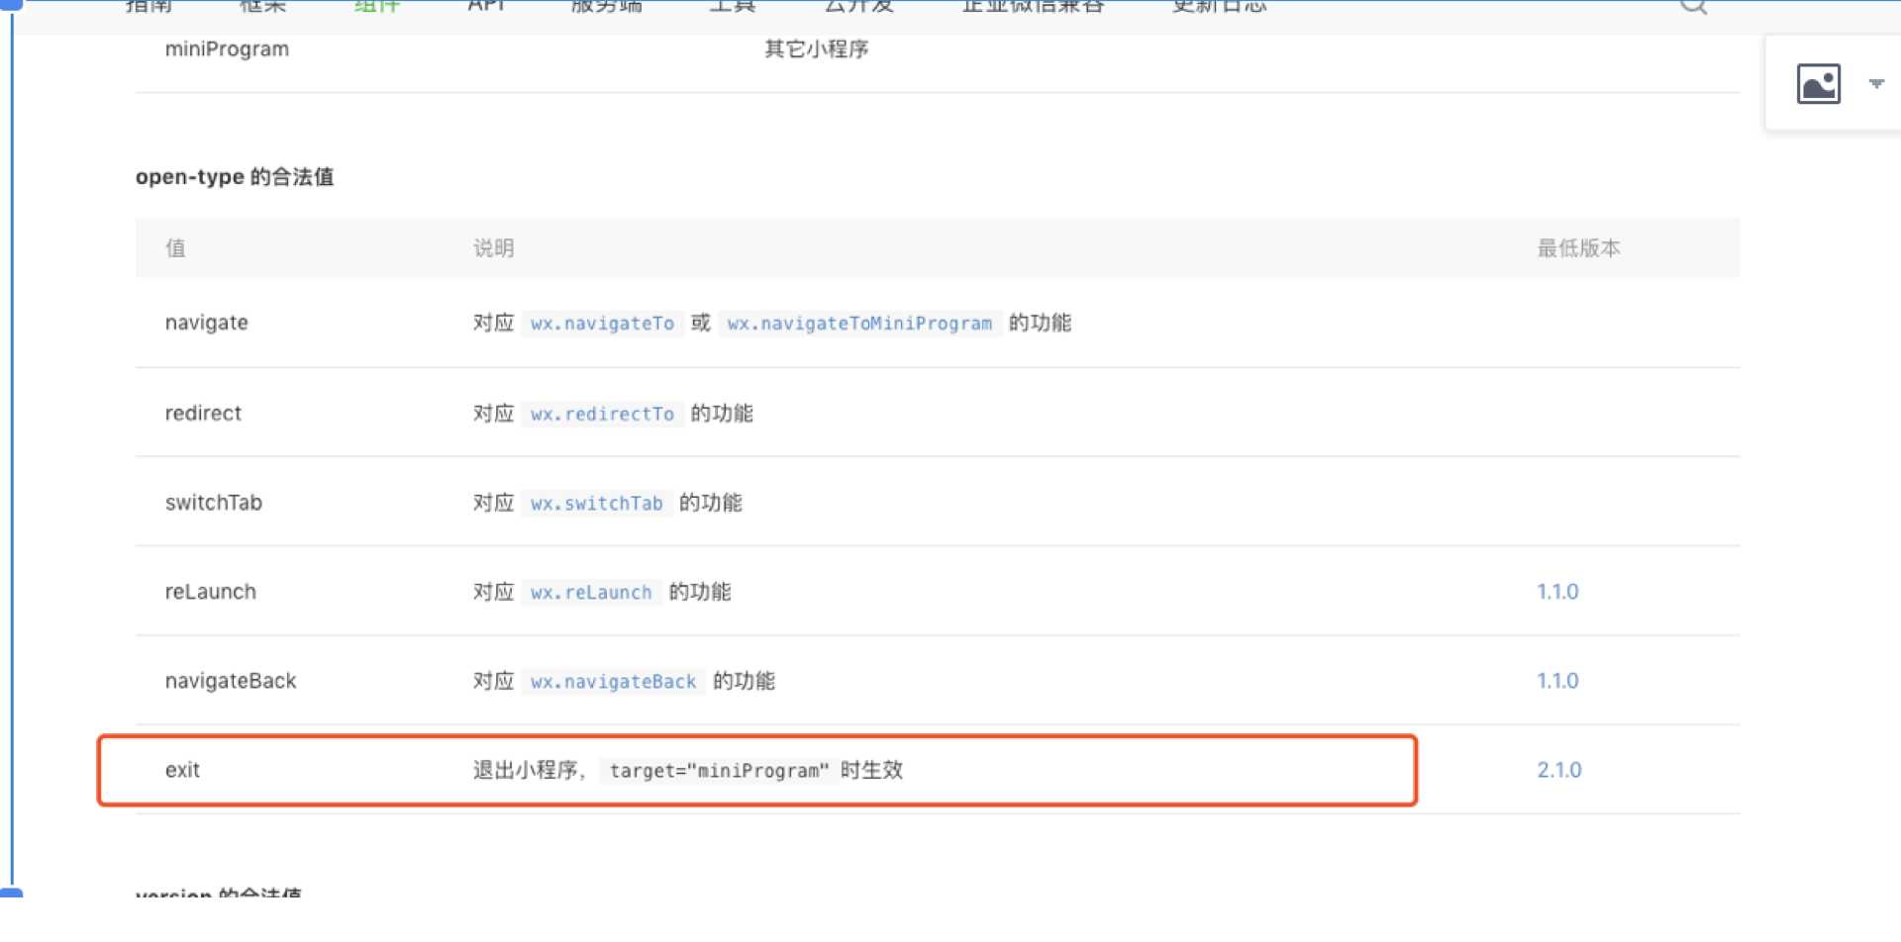Click the '其它小程序' description text
This screenshot has width=1901, height=942.
point(817,49)
